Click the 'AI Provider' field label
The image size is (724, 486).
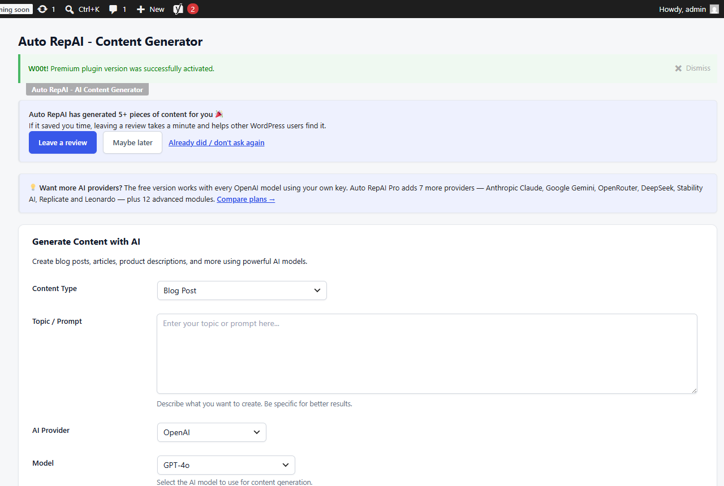click(51, 431)
